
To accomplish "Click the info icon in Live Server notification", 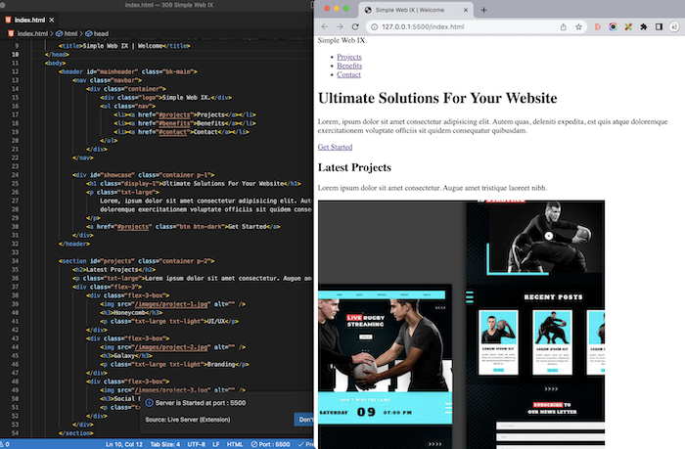I will point(149,403).
